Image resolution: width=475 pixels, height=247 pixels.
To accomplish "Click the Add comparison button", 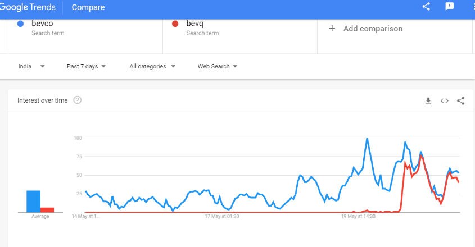I will (x=366, y=29).
